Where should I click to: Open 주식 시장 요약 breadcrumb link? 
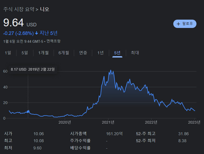click(19, 9)
